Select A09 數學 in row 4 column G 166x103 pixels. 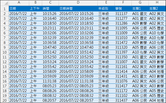140,23
